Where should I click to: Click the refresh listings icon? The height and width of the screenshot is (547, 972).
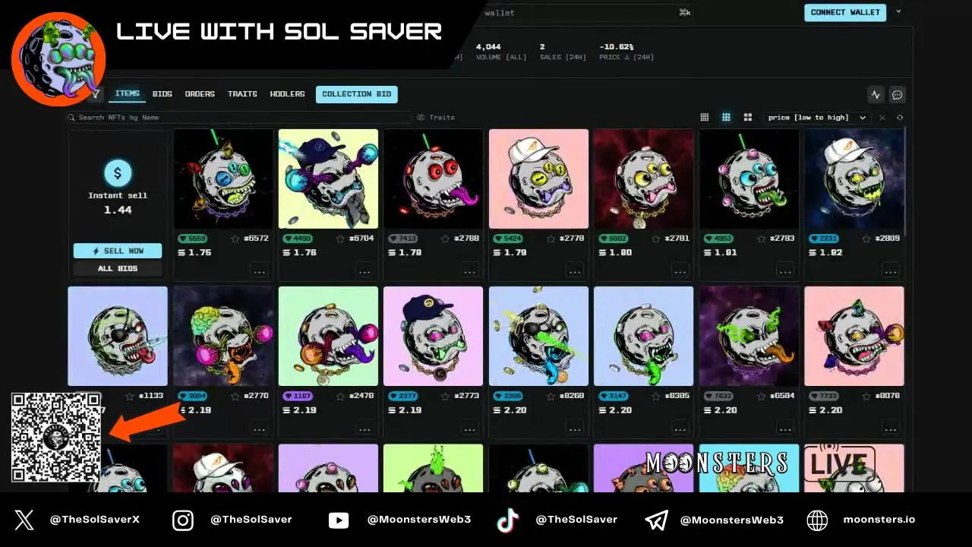tap(900, 118)
